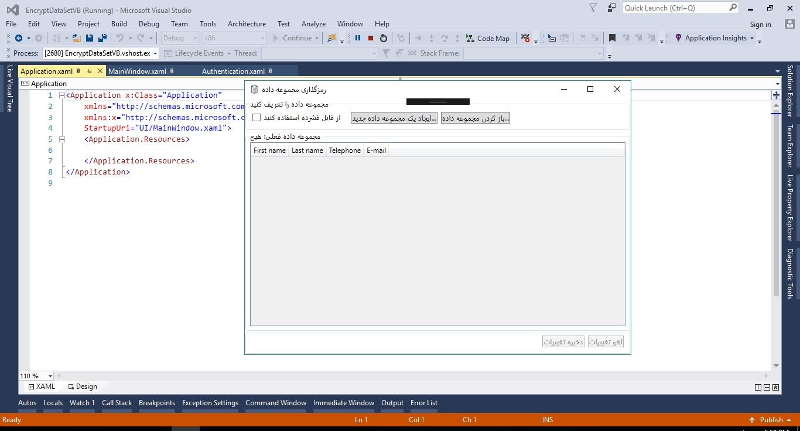The width and height of the screenshot is (800, 431).
Task: Click the bookmark toggle icon in toolbar
Action: [612, 38]
